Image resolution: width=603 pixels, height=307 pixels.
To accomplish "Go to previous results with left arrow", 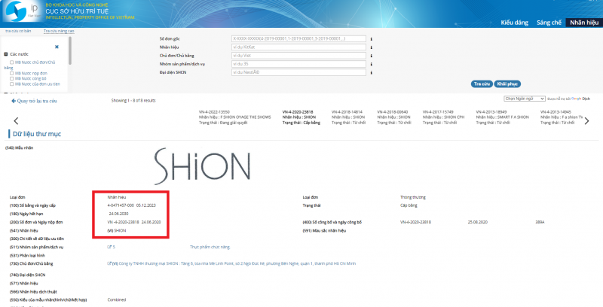I will (x=16, y=120).
